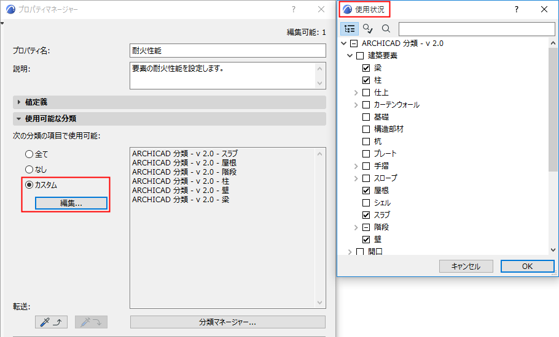Click scroll-up arrow of classification list
Image resolution: width=559 pixels, height=337 pixels.
pyautogui.click(x=320, y=154)
